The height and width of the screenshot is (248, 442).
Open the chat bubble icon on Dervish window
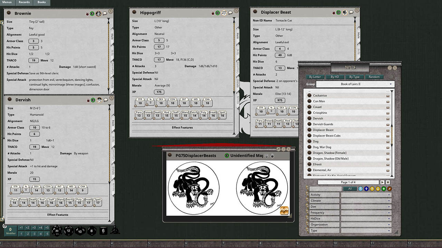point(105,100)
